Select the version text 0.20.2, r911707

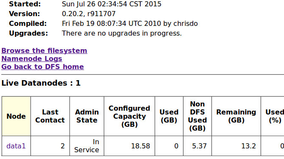tap(89, 14)
